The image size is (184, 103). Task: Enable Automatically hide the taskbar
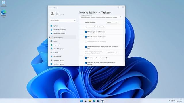click(86, 27)
